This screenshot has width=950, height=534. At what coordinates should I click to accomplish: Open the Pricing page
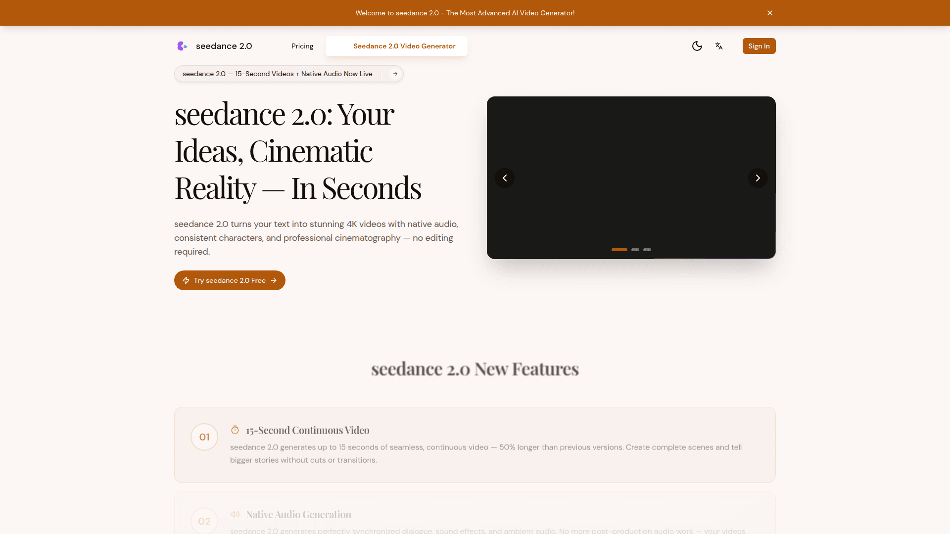pyautogui.click(x=302, y=46)
